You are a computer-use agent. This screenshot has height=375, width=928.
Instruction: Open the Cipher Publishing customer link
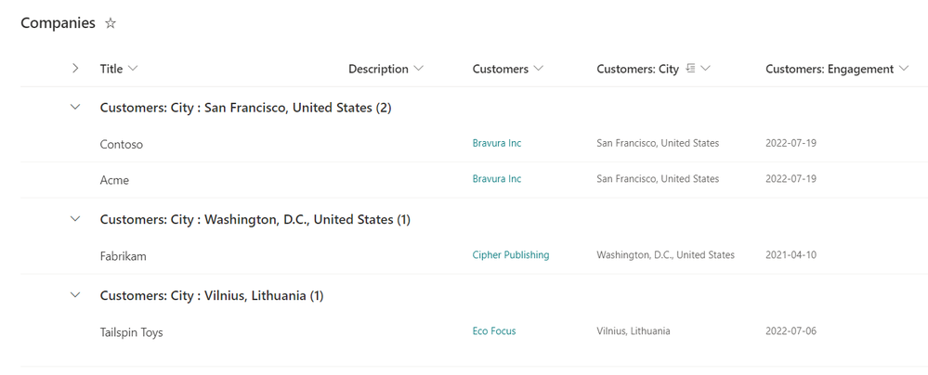[x=511, y=254]
